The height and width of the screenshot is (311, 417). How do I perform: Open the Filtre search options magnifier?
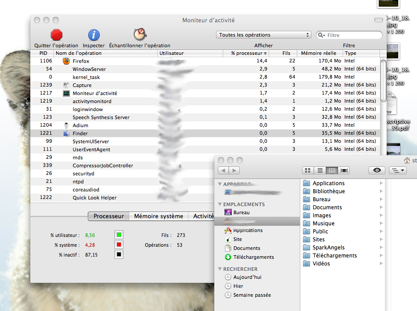pyautogui.click(x=322, y=35)
